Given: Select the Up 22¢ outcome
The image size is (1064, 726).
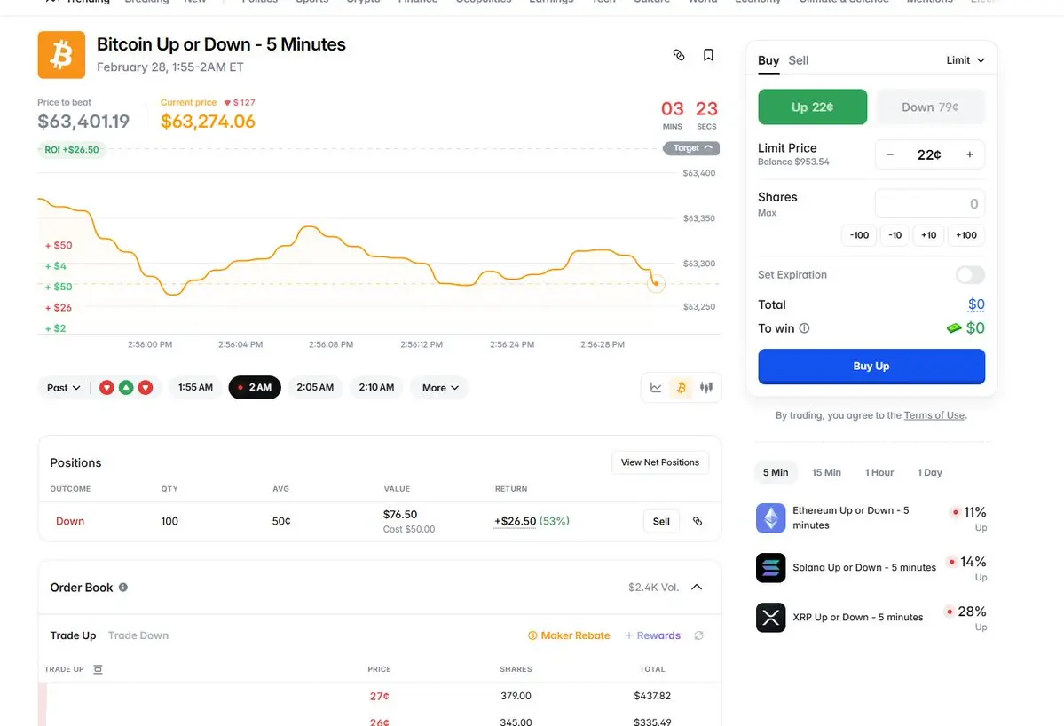Looking at the screenshot, I should coord(812,107).
